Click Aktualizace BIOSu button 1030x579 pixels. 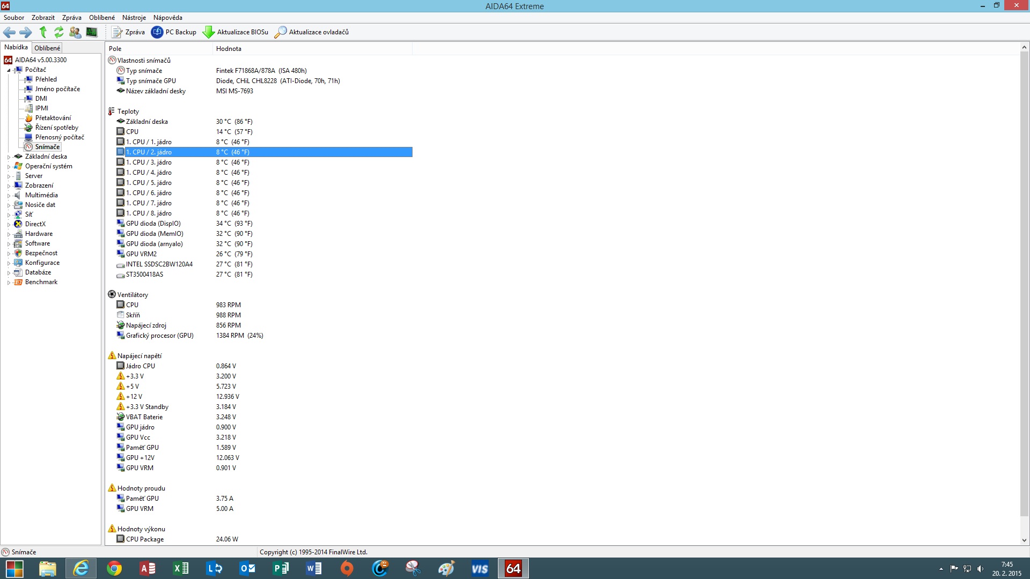tap(236, 32)
